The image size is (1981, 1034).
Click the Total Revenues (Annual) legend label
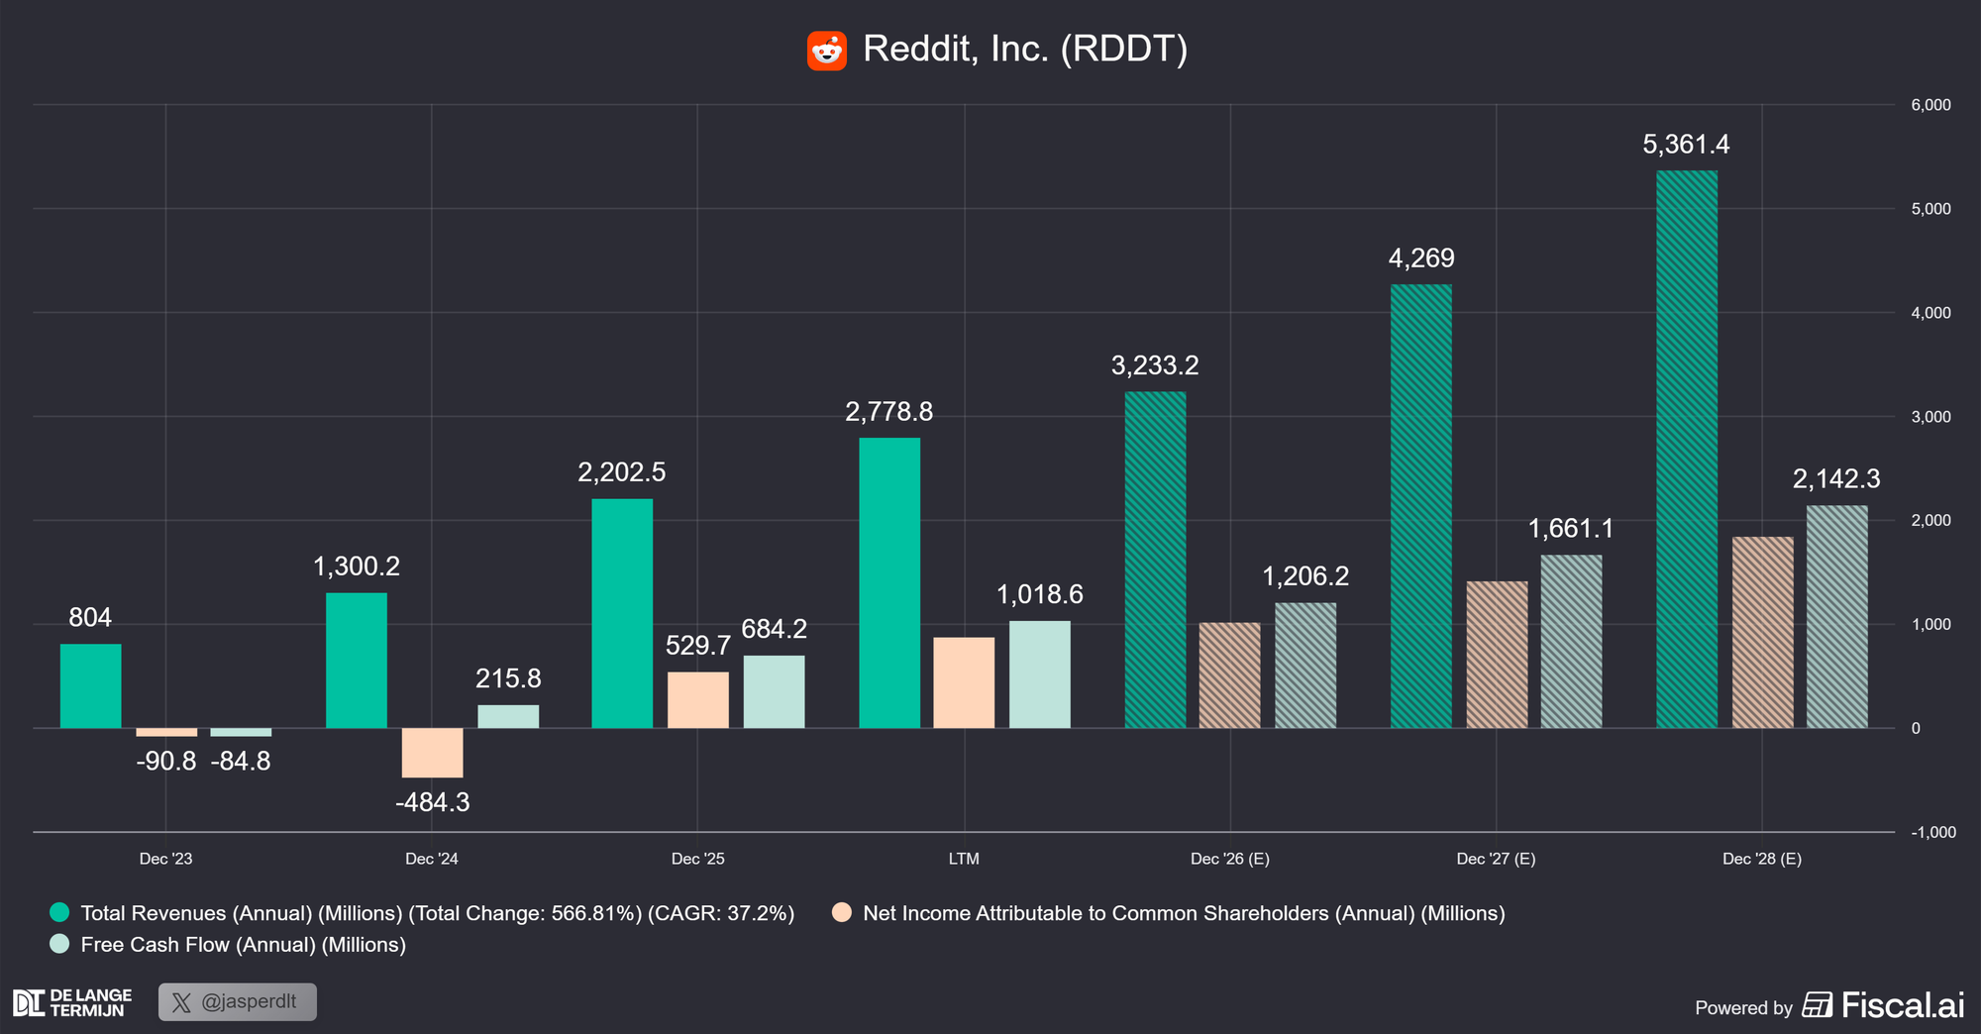[x=438, y=913]
